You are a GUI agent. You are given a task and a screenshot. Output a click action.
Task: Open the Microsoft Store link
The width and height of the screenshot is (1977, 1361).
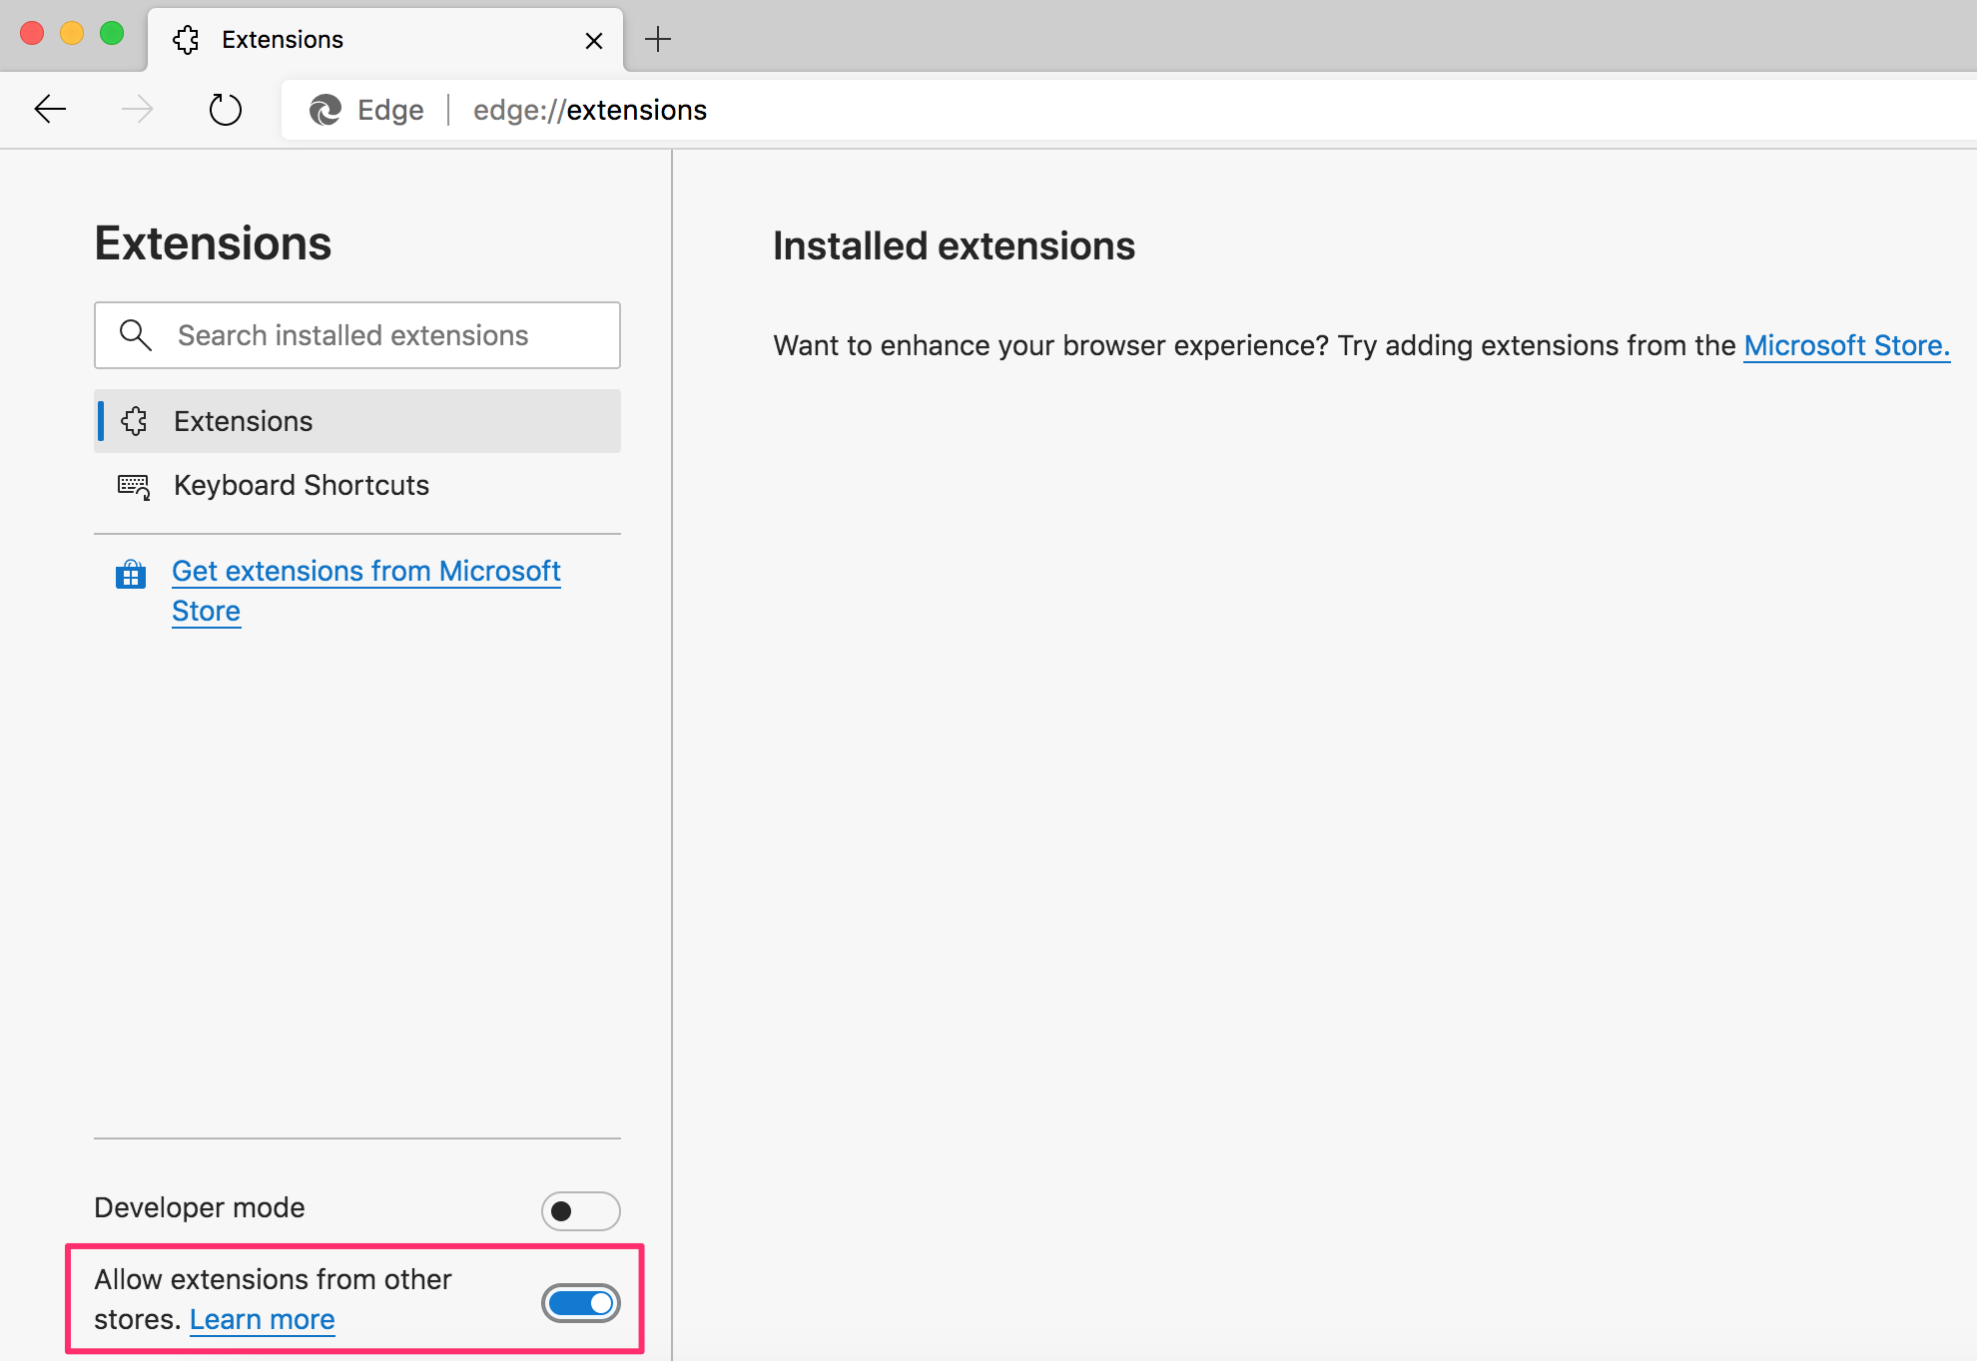tap(1845, 345)
